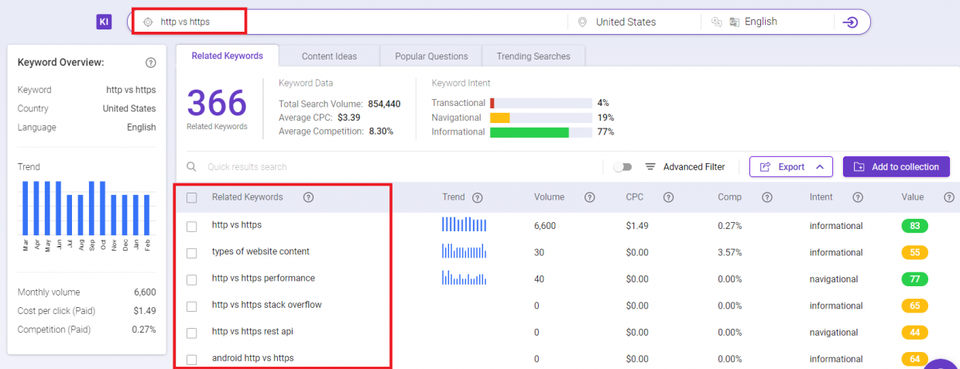Click the KI logo icon
The height and width of the screenshot is (369, 960).
(104, 22)
